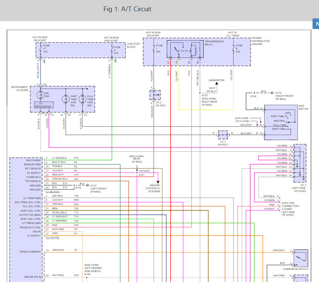Click the Full Time 4WD indicator lamp
The height and width of the screenshot is (288, 319).
pyautogui.click(x=81, y=99)
